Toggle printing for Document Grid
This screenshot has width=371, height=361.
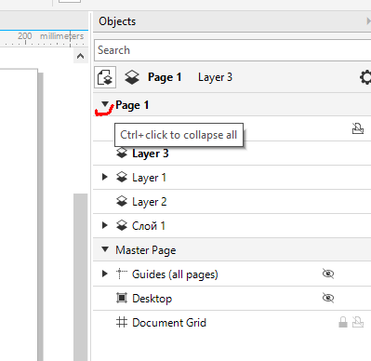click(x=358, y=322)
